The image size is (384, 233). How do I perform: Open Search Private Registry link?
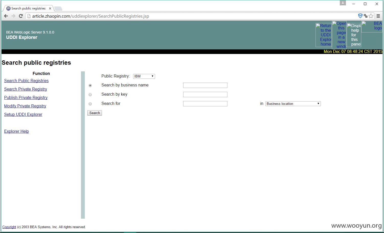point(26,89)
